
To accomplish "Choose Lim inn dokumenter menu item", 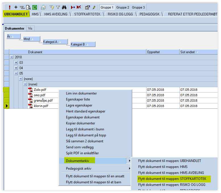I will point(81,93).
